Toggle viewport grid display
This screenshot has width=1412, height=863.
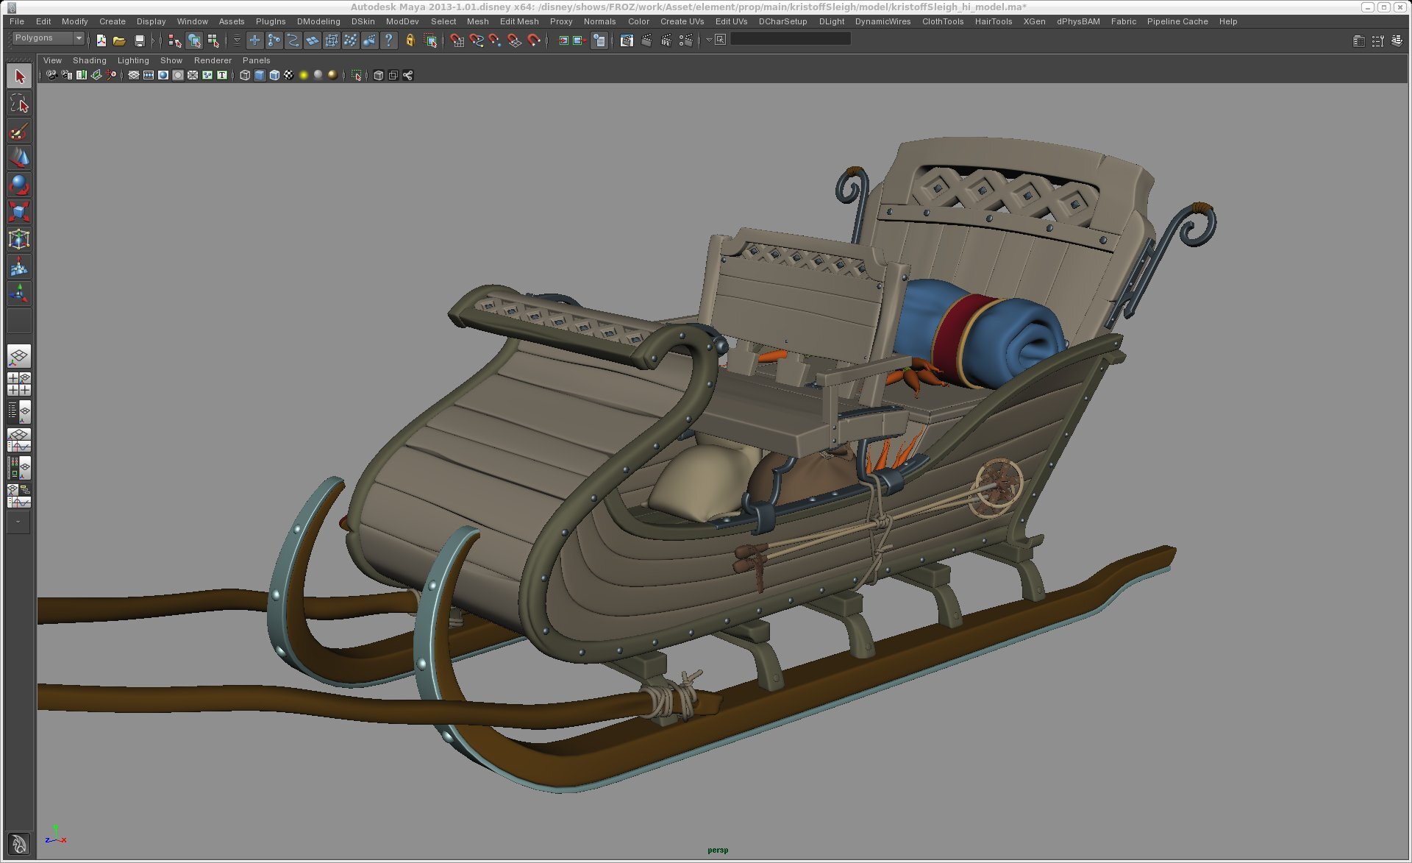tap(134, 75)
